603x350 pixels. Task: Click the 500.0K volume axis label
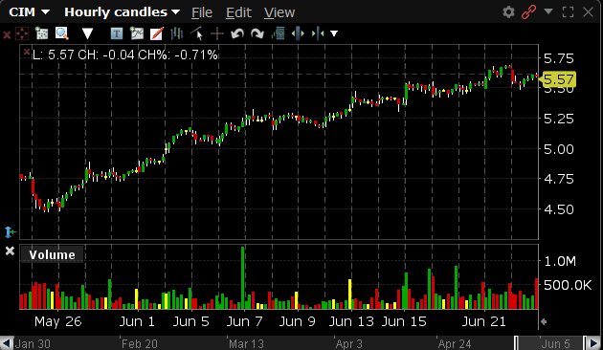pos(568,286)
